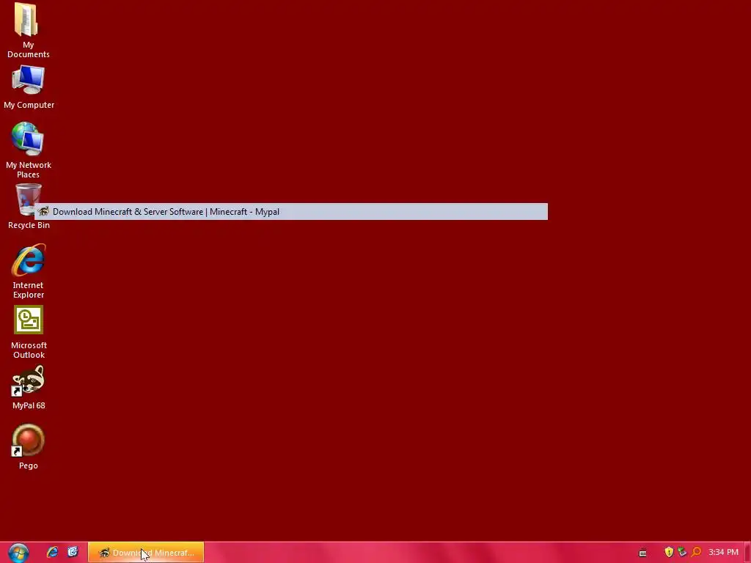Viewport: 751px width, 563px height.
Task: Click the Safely Remove Hardware tray icon
Action: [683, 552]
